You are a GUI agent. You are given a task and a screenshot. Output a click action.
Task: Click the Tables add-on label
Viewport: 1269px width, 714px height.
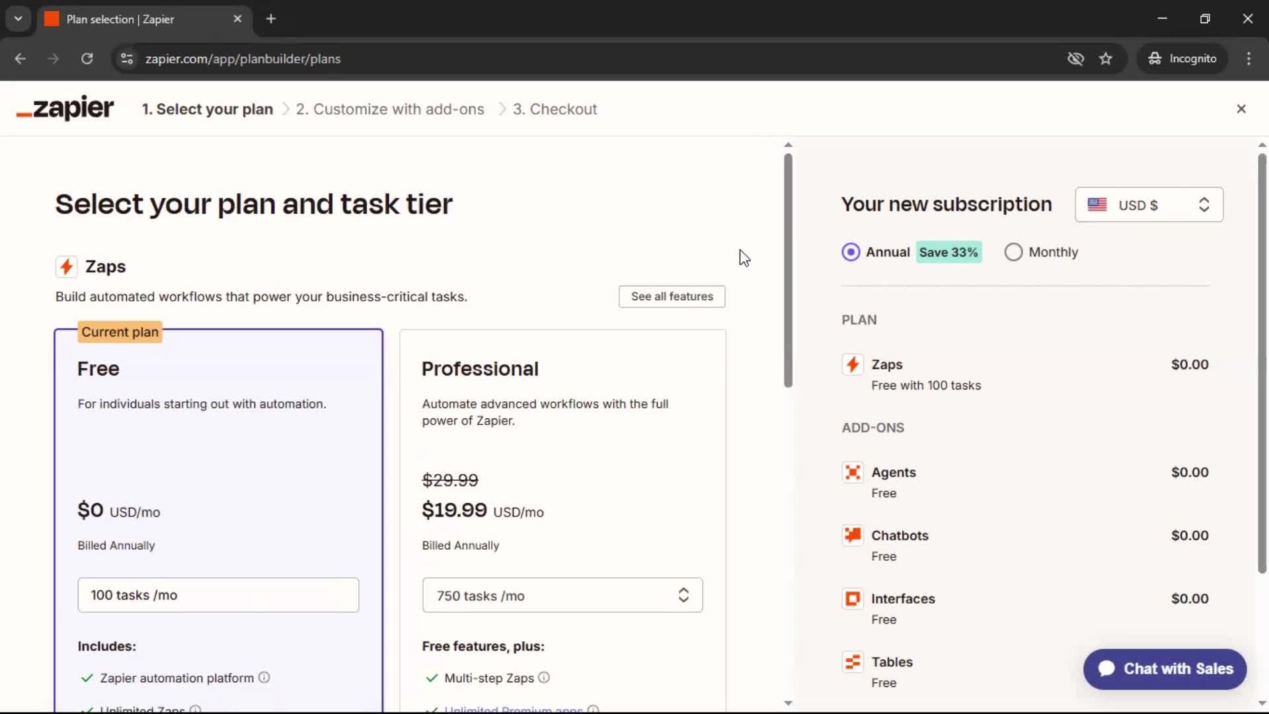tap(892, 662)
